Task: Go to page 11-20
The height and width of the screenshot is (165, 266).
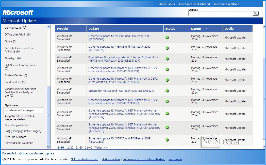Action: pyautogui.click(x=70, y=148)
